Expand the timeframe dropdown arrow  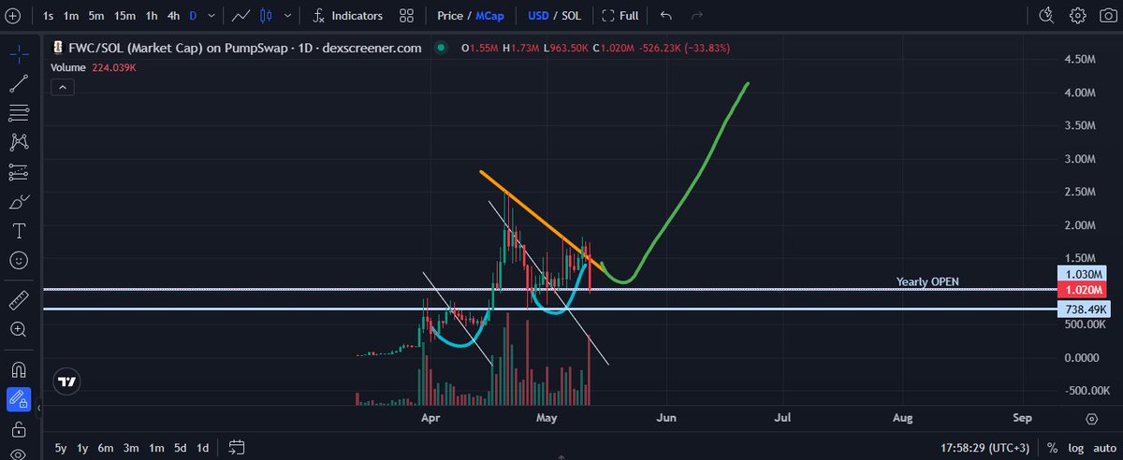coord(213,16)
